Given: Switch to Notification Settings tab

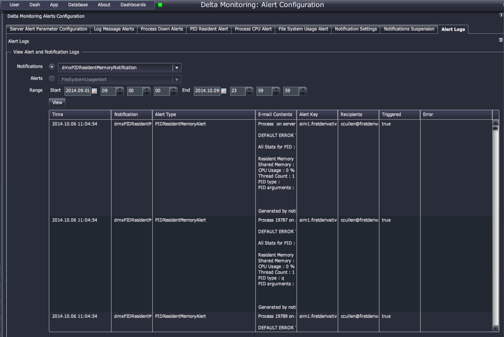Looking at the screenshot, I should tap(356, 29).
